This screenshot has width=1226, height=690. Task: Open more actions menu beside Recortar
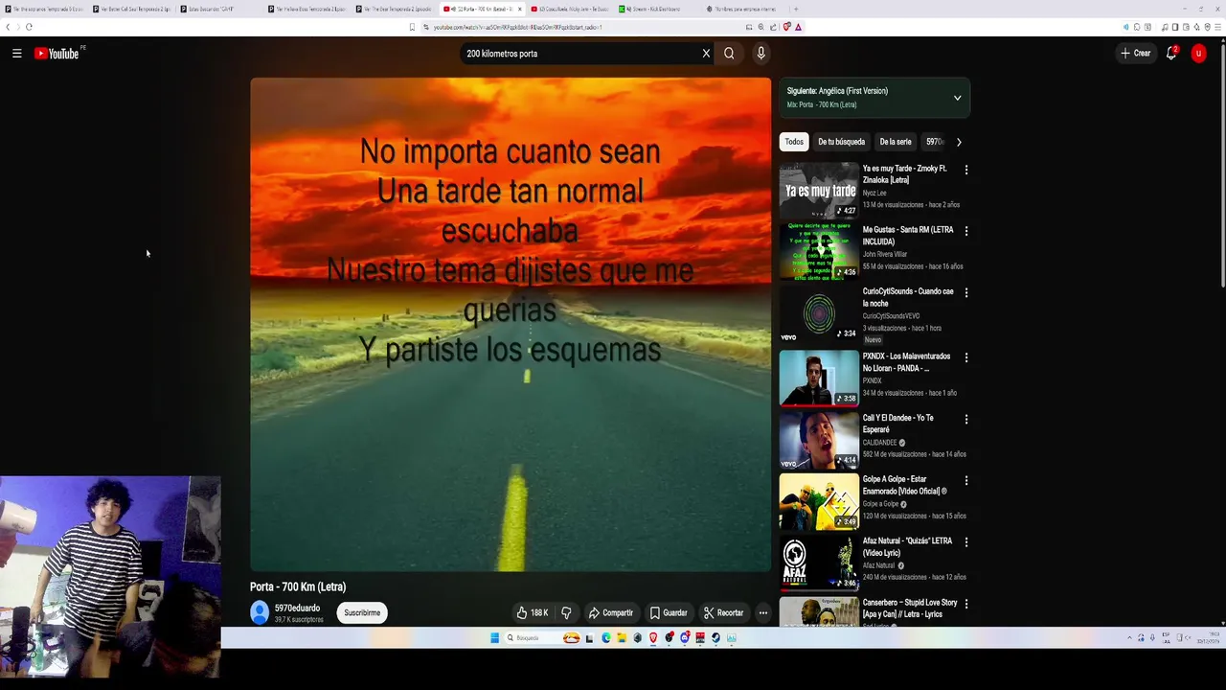tap(763, 613)
